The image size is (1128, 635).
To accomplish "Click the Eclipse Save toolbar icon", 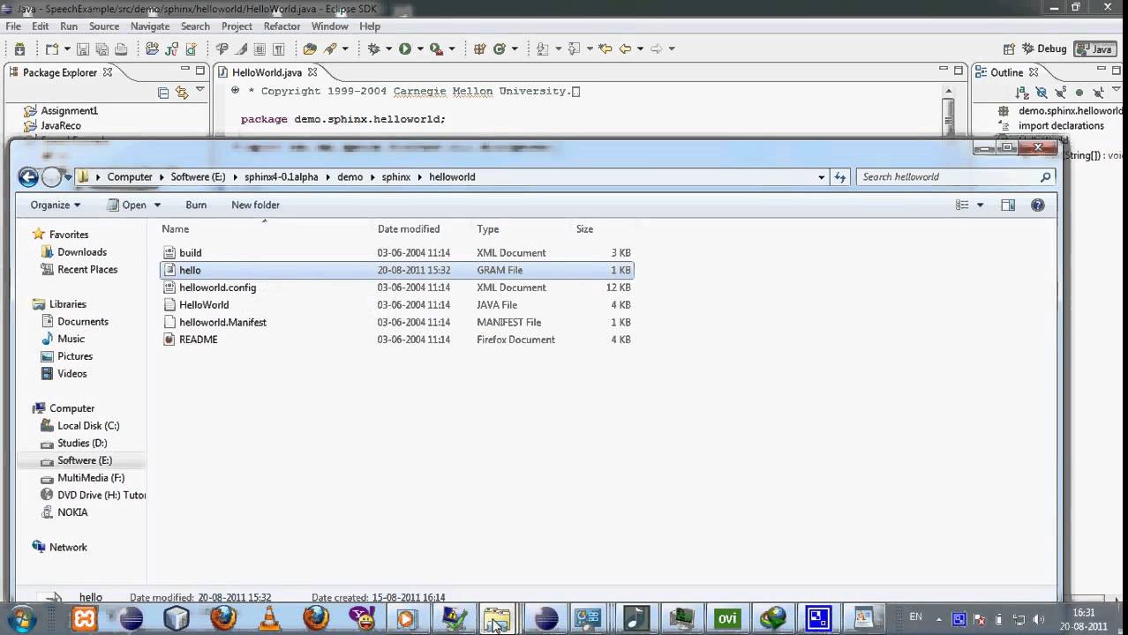I will point(83,49).
